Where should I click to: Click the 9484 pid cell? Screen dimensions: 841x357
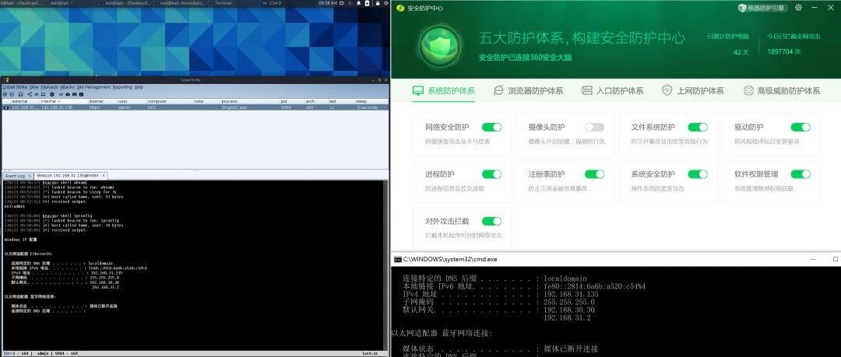pyautogui.click(x=285, y=108)
